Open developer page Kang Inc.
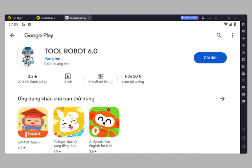252x168 pixels. point(53,59)
